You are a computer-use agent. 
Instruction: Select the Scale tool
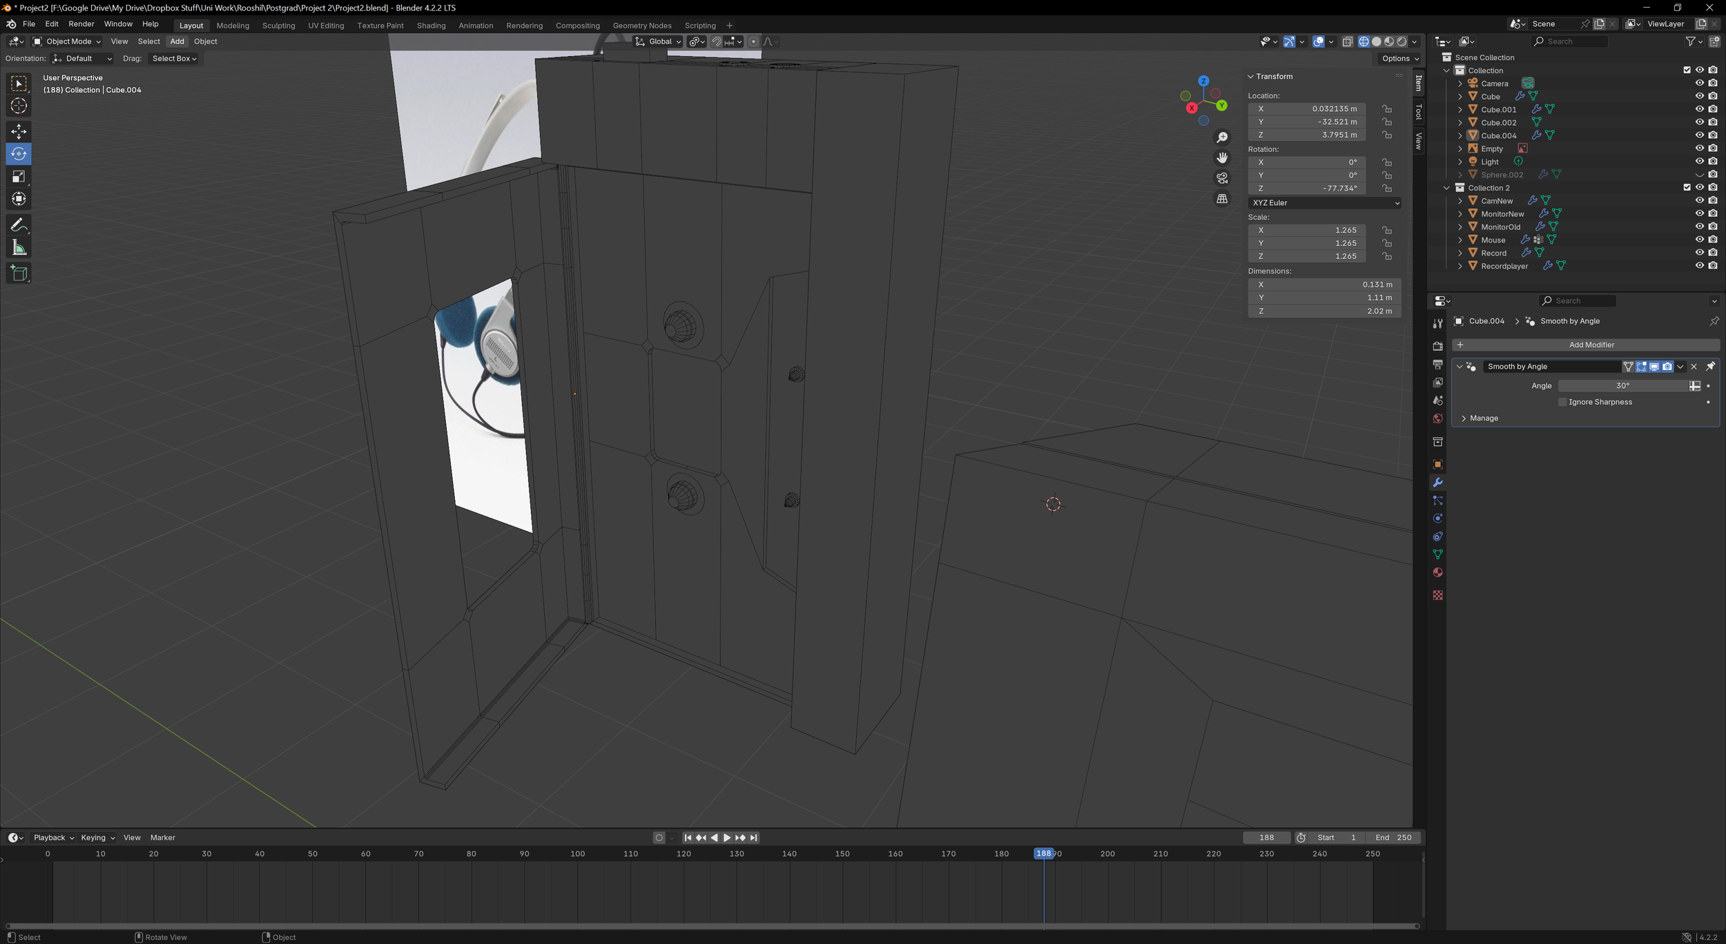tap(19, 177)
